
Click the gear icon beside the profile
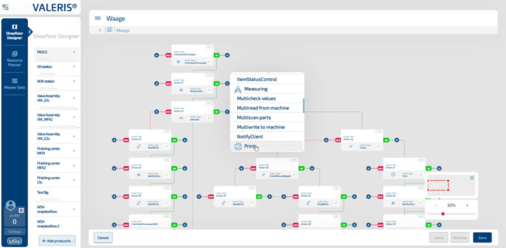pyautogui.click(x=22, y=210)
